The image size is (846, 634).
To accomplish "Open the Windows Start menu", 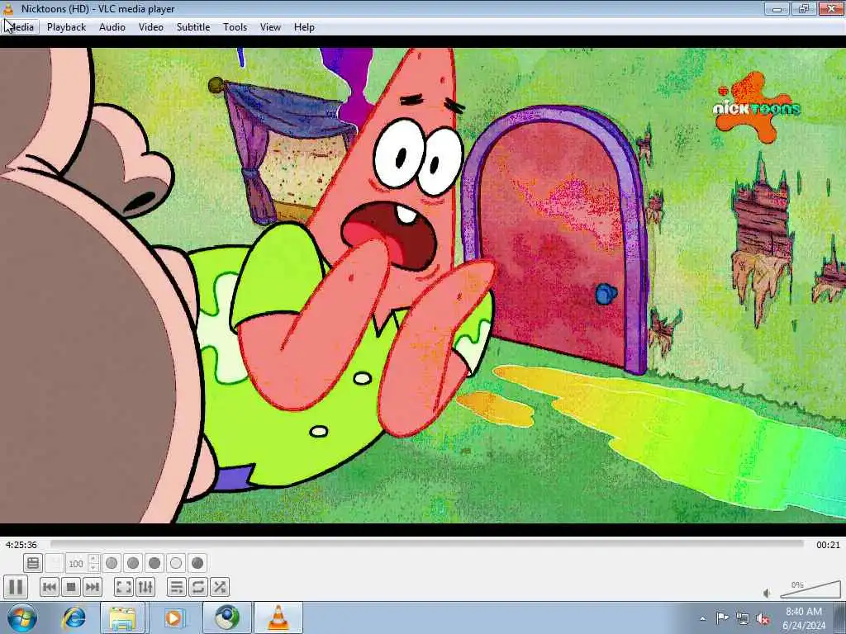I will click(21, 617).
